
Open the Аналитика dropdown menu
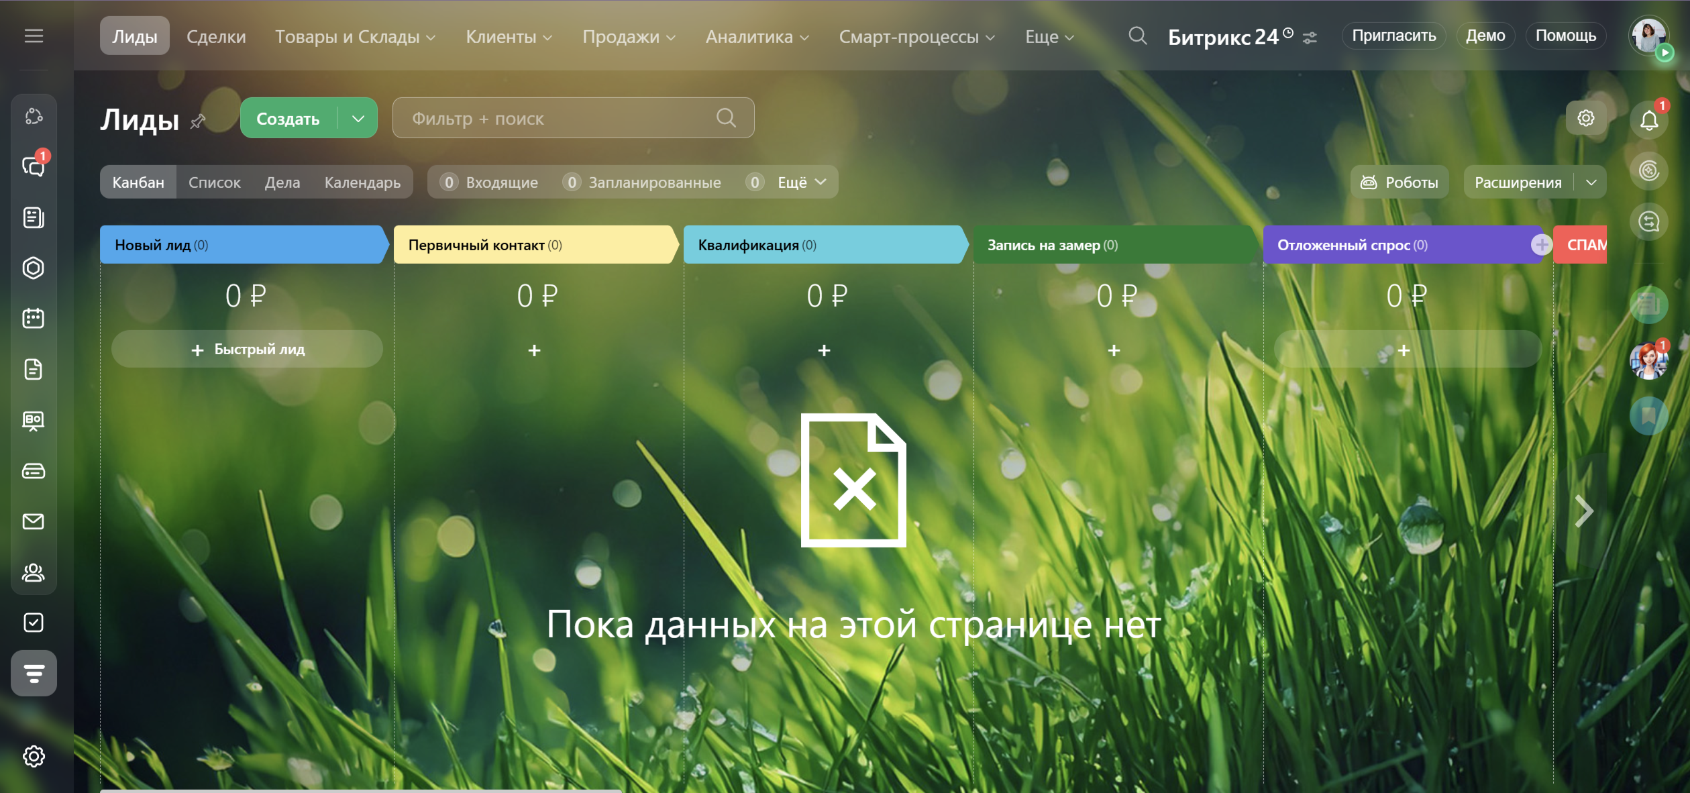[x=757, y=37]
